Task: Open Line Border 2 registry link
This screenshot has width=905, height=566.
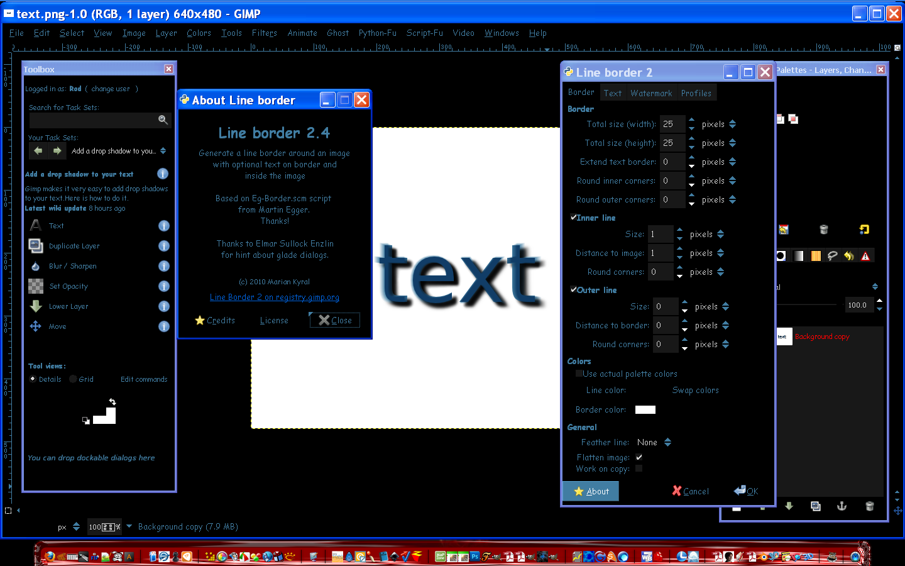Action: pos(274,297)
